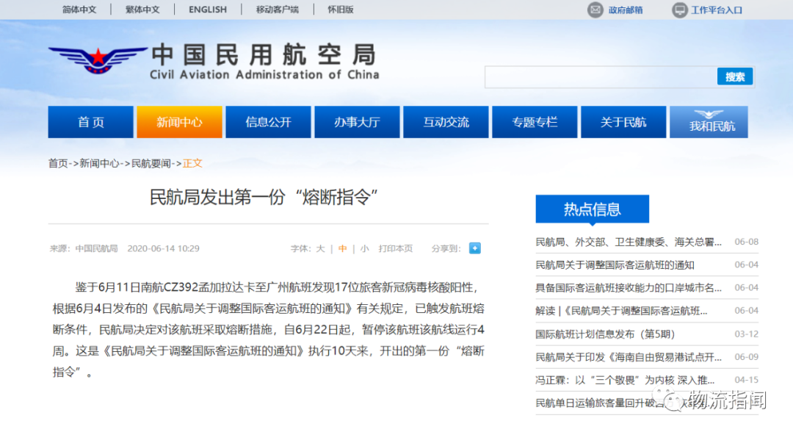Click the government mailbox envelope icon
The image size is (793, 435).
[x=595, y=10]
